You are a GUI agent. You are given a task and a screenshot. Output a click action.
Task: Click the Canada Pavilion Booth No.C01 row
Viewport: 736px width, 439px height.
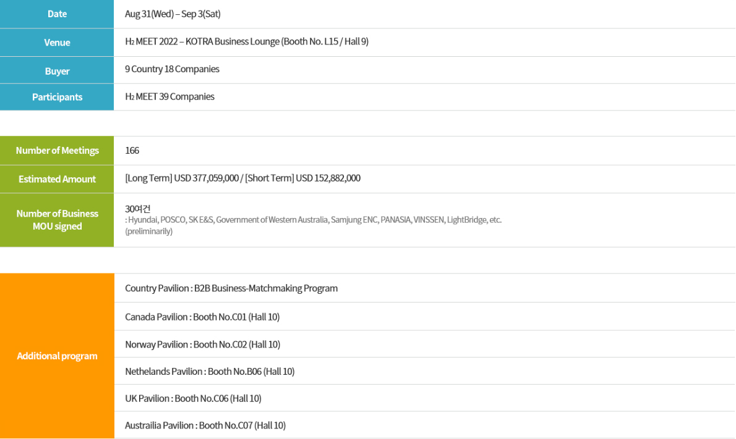[x=425, y=317]
